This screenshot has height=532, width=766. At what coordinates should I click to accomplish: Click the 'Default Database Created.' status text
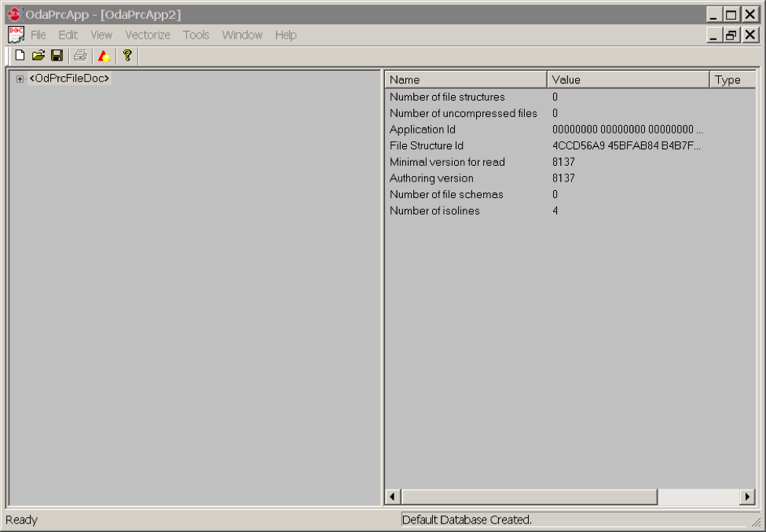click(x=467, y=519)
